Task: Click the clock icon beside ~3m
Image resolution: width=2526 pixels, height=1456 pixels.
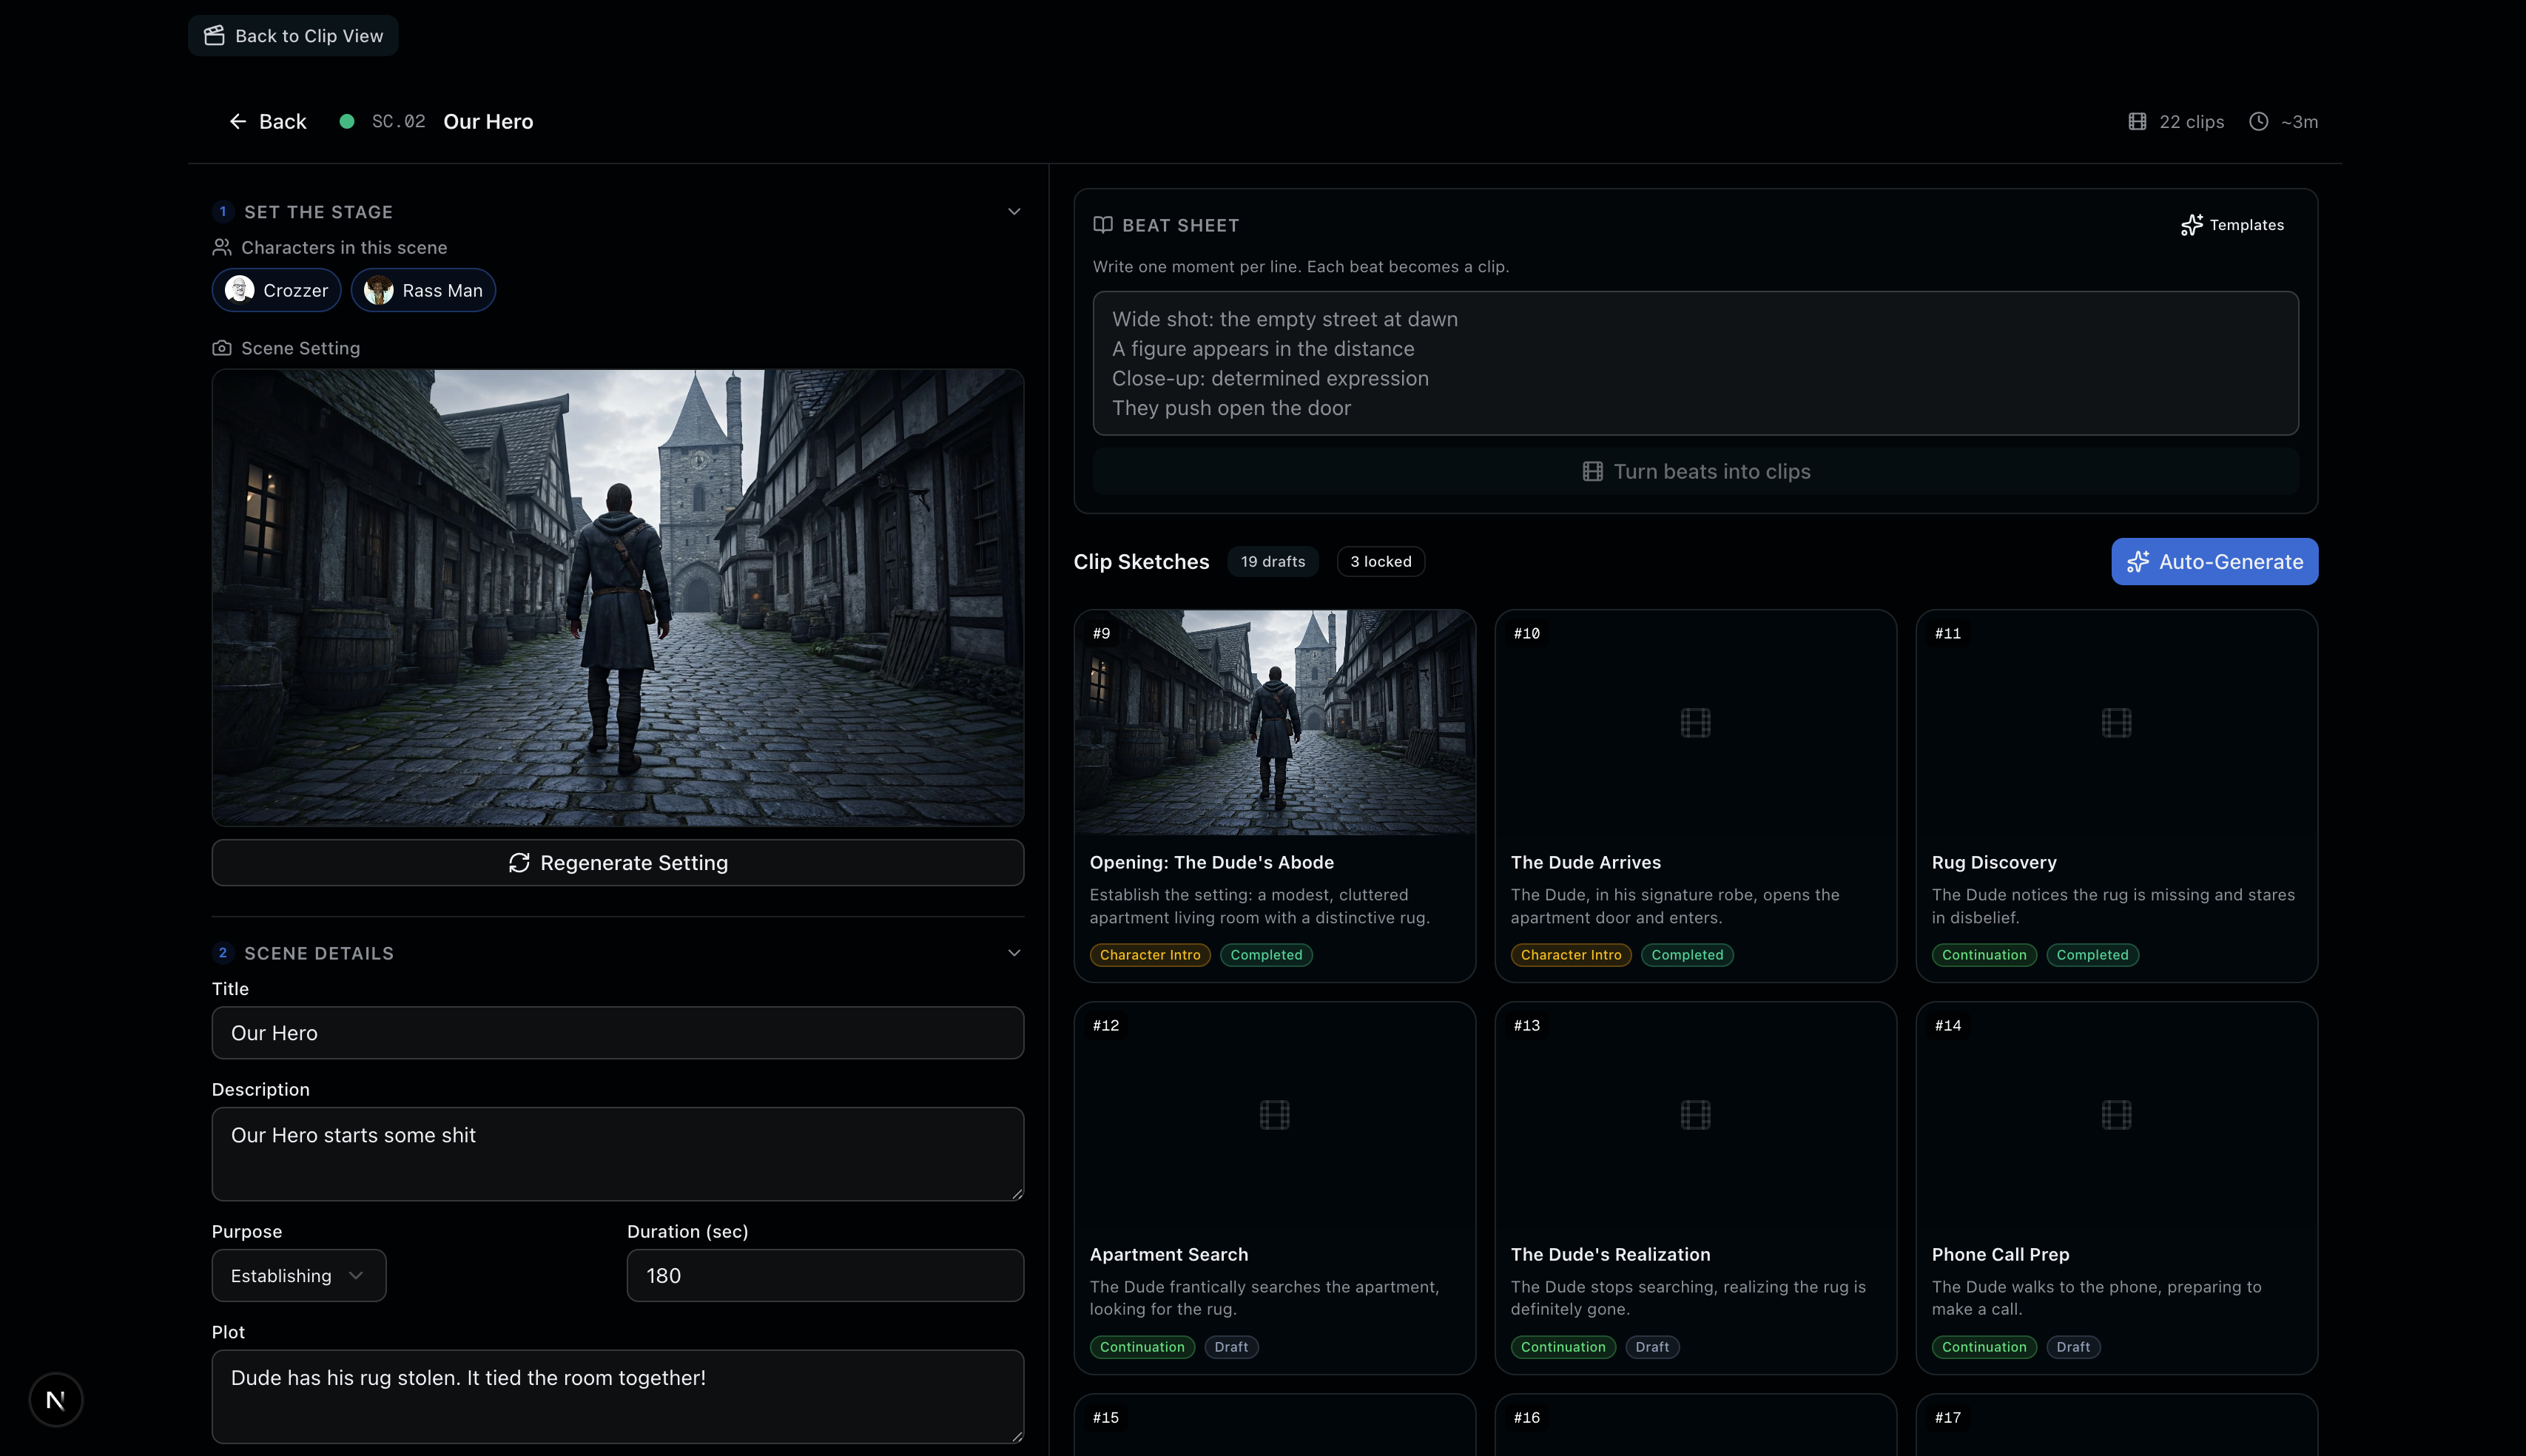Action: pyautogui.click(x=2259, y=121)
